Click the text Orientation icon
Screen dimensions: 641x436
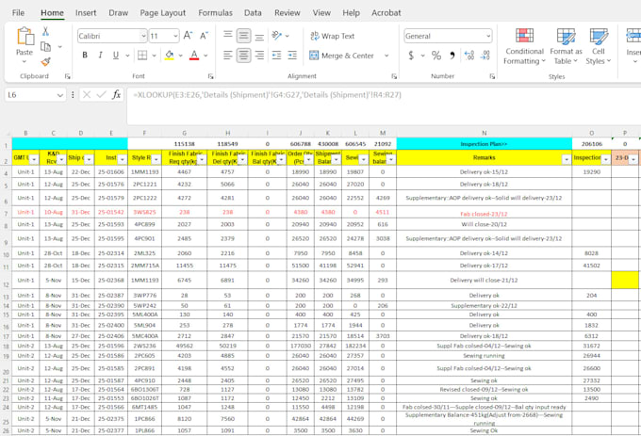277,36
